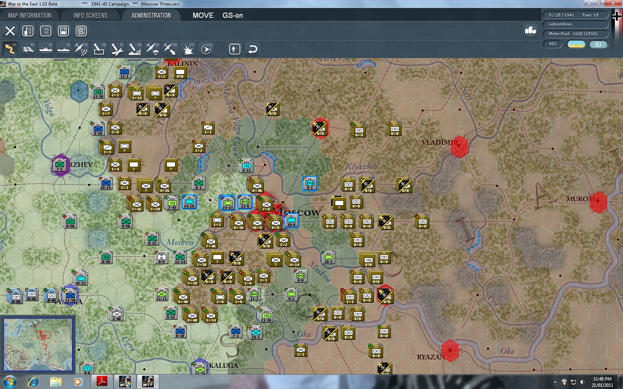The width and height of the screenshot is (623, 389).
Task: Open Windows Explorer from the taskbar
Action: tap(56, 382)
